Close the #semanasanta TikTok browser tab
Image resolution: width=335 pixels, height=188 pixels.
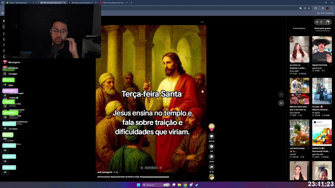65,3
